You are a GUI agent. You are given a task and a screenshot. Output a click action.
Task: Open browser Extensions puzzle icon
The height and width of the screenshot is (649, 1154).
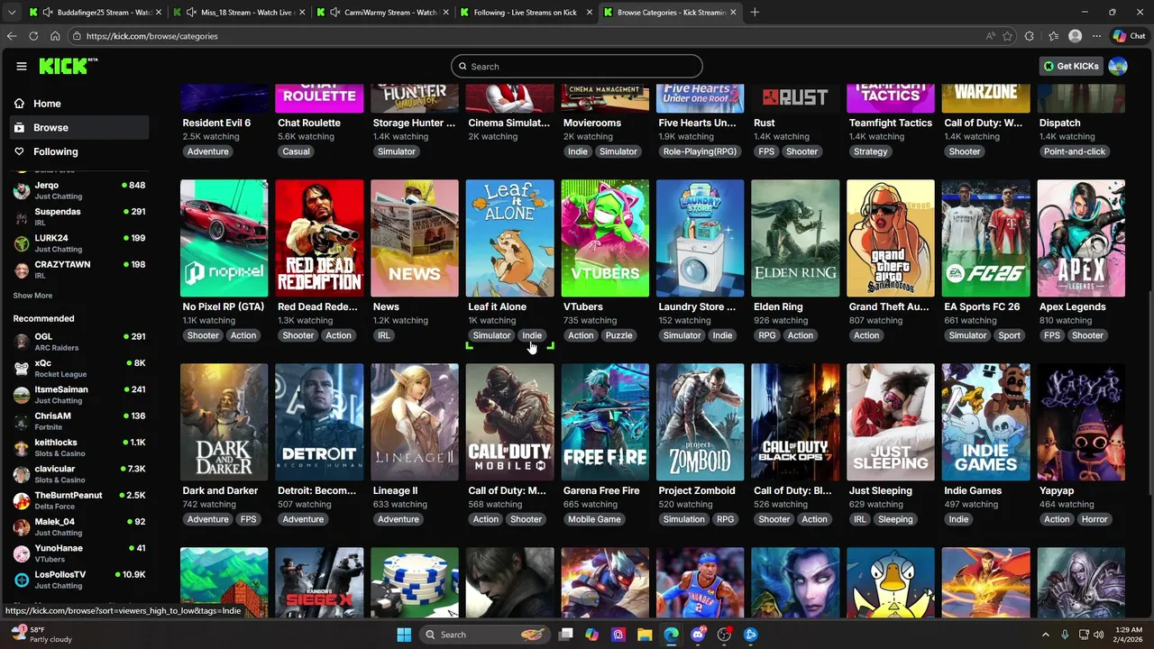coord(1030,36)
